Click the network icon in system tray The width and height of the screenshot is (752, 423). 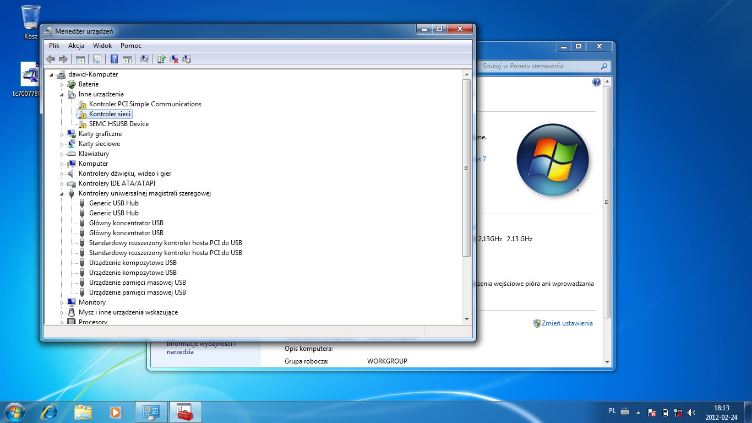[678, 412]
